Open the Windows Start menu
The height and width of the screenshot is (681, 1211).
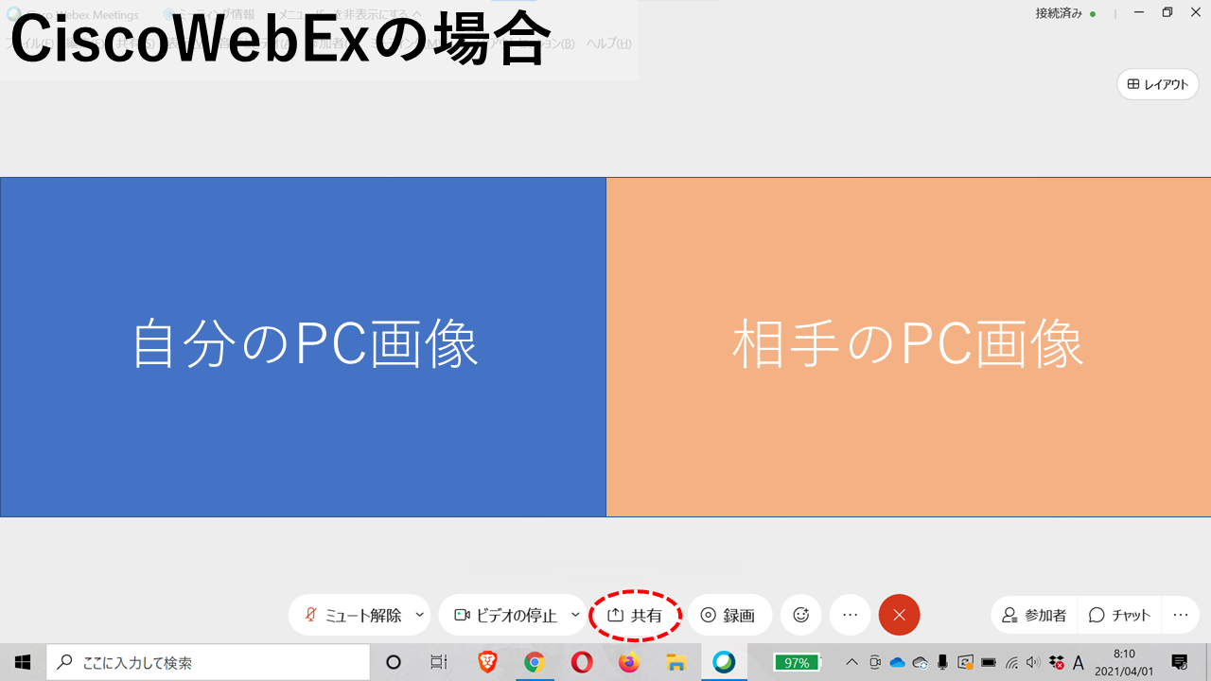[23, 662]
